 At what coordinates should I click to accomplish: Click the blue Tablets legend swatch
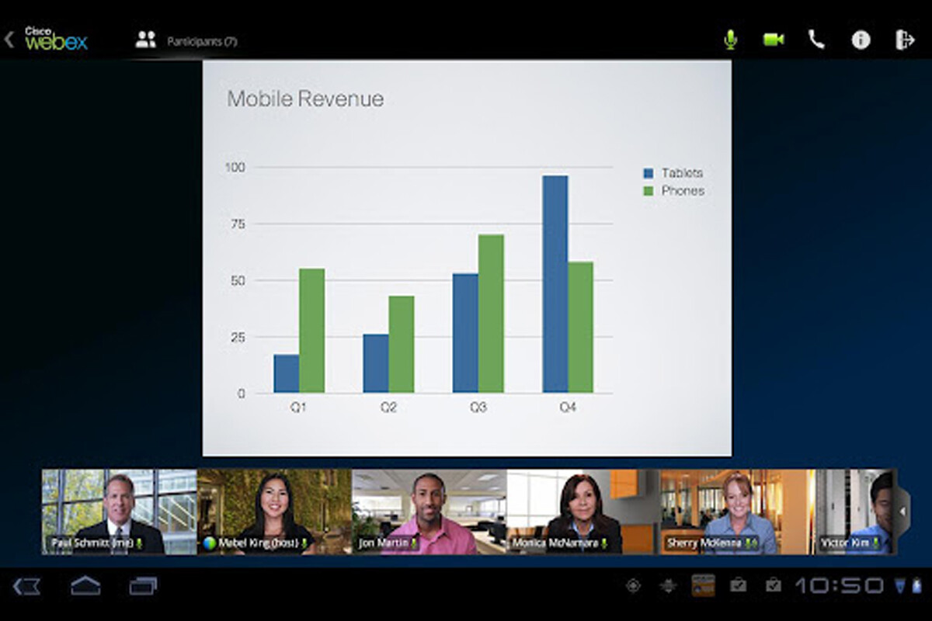click(x=649, y=173)
